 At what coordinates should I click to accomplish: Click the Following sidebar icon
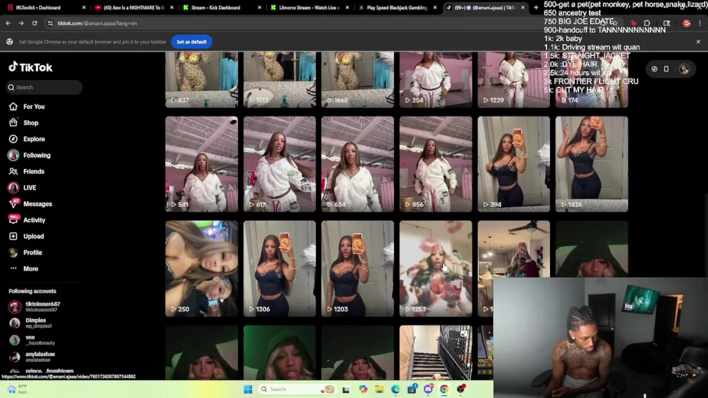pos(13,155)
